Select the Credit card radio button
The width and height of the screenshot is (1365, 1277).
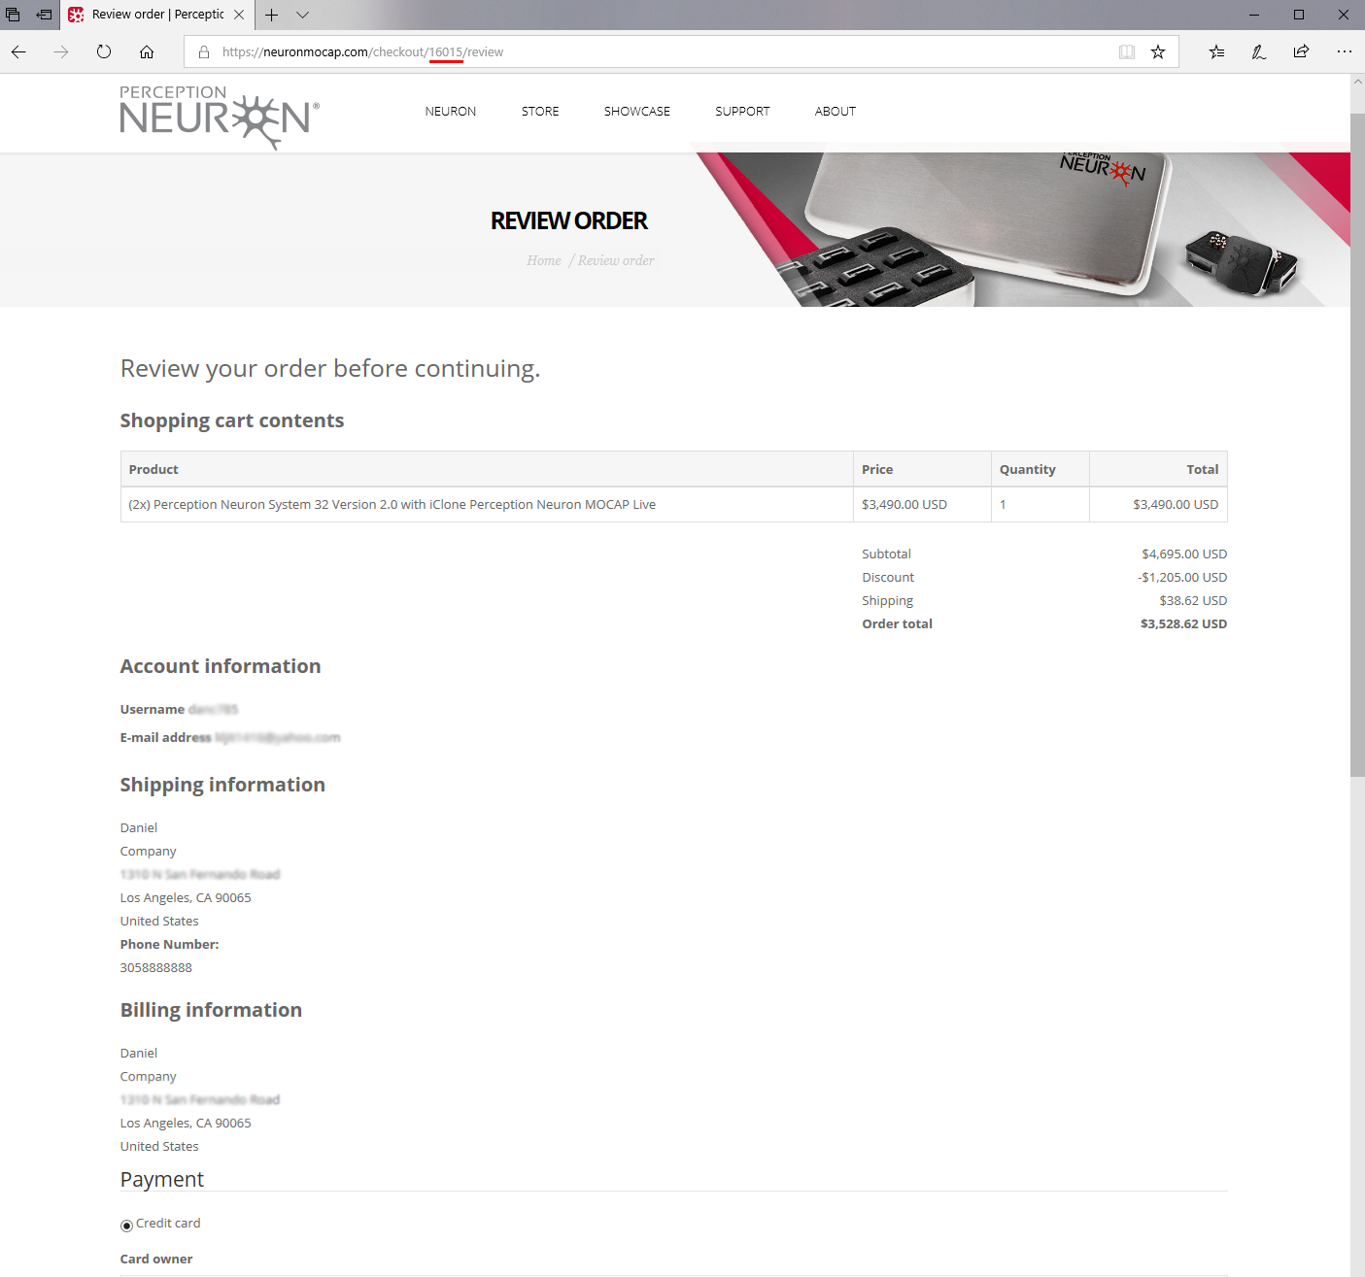click(126, 1226)
